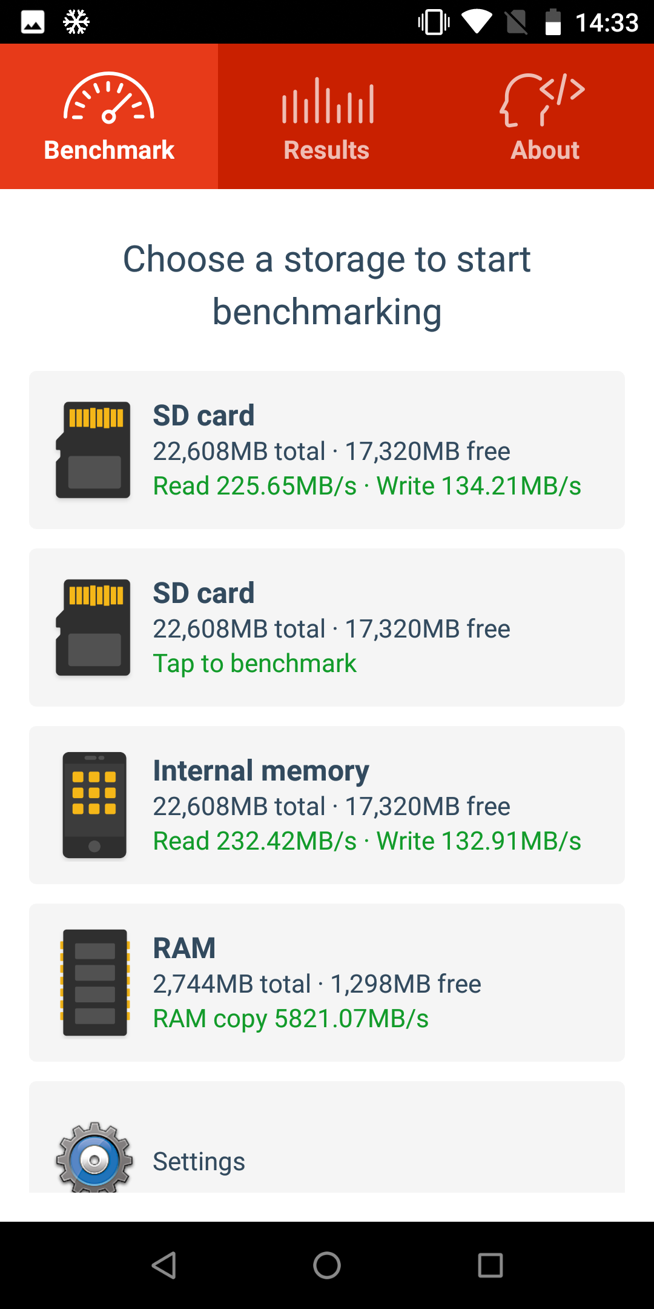Select RAM copy 5821.07MB/s result
The height and width of the screenshot is (1309, 654).
click(291, 1019)
